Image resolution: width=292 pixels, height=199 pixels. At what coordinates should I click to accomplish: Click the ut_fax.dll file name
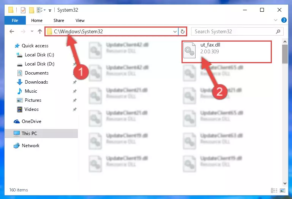pyautogui.click(x=210, y=45)
